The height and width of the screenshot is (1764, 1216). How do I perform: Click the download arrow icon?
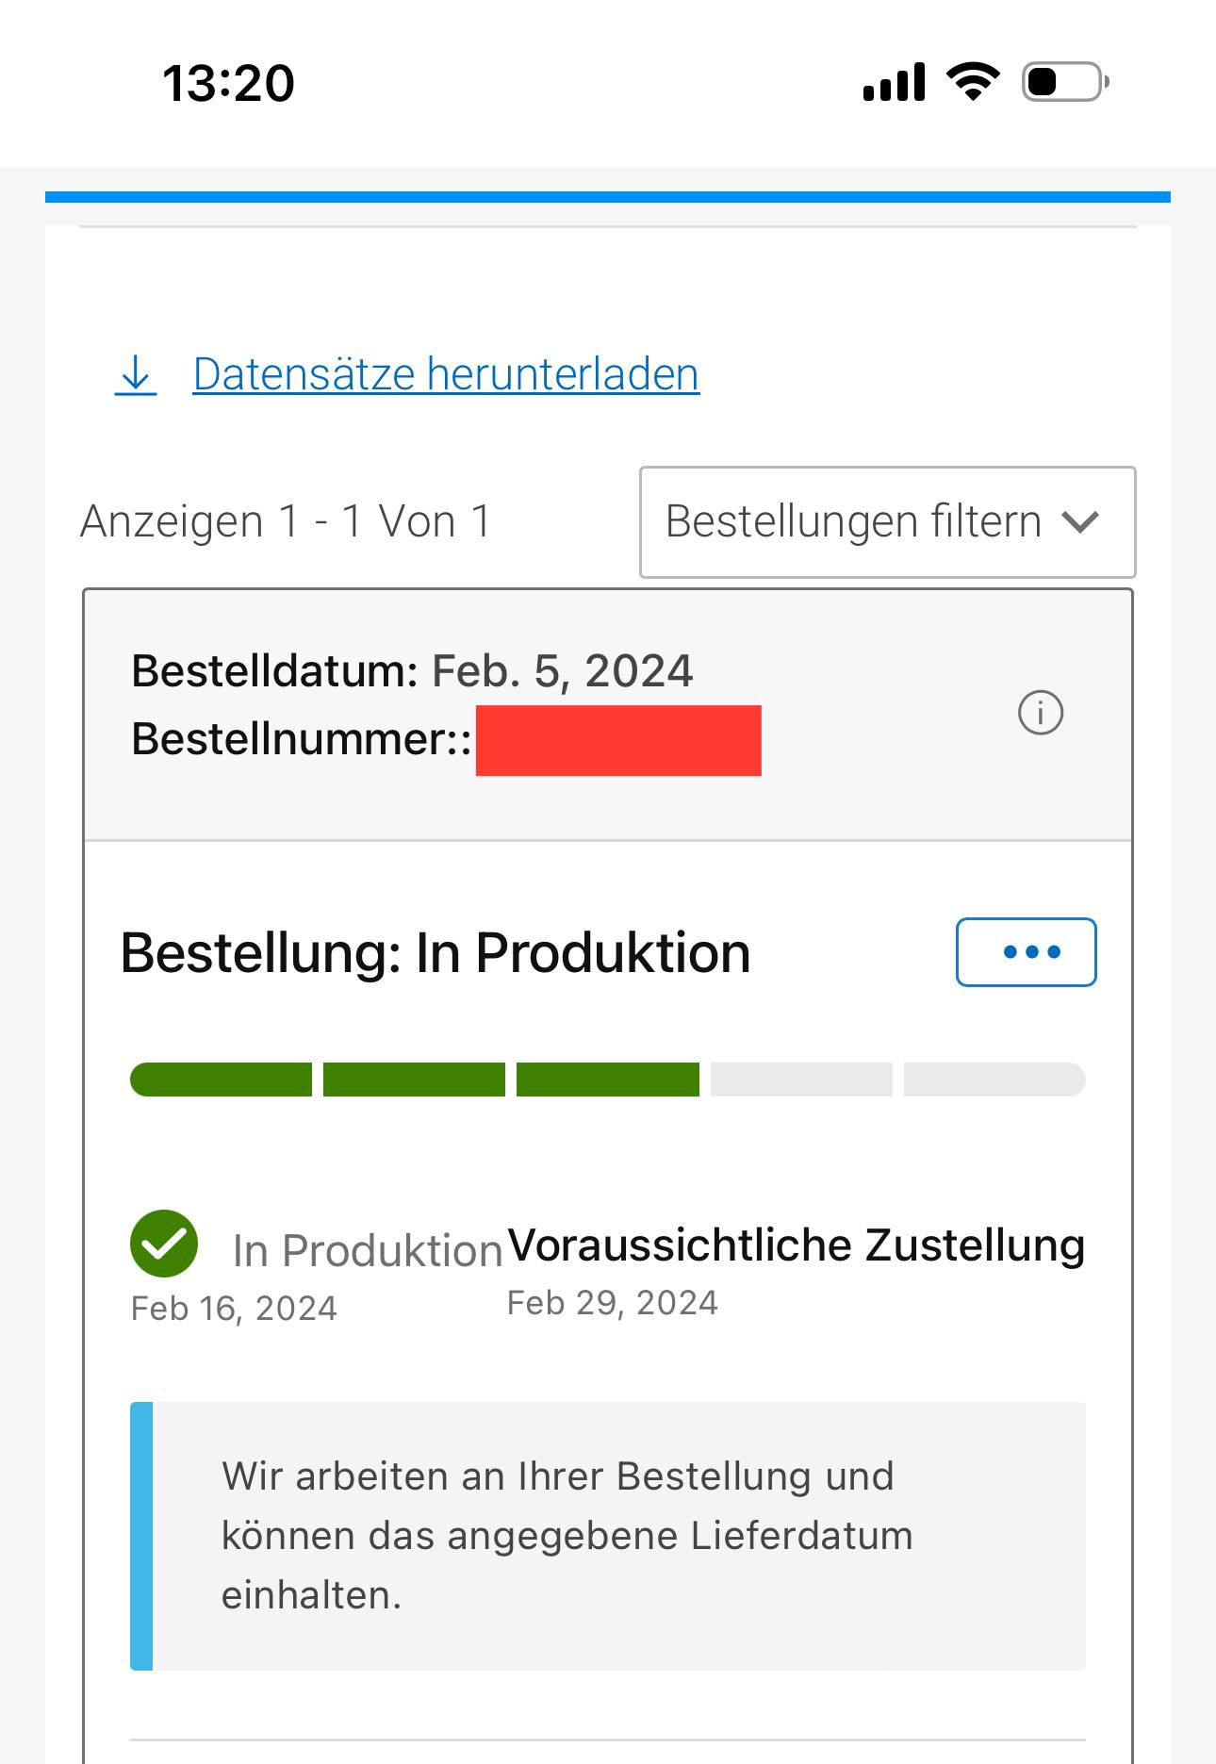pos(136,374)
